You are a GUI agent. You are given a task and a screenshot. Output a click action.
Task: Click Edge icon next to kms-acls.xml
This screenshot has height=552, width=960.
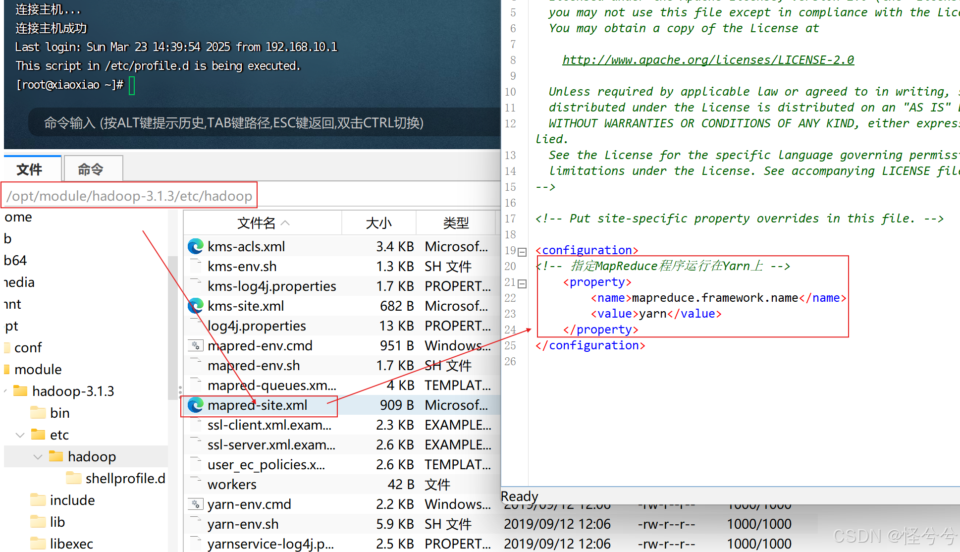(x=196, y=246)
